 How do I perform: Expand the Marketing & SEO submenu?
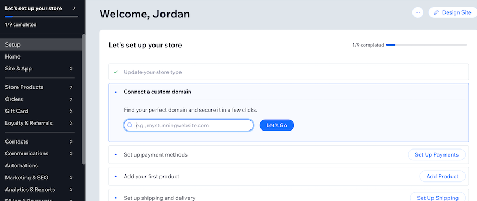[71, 178]
